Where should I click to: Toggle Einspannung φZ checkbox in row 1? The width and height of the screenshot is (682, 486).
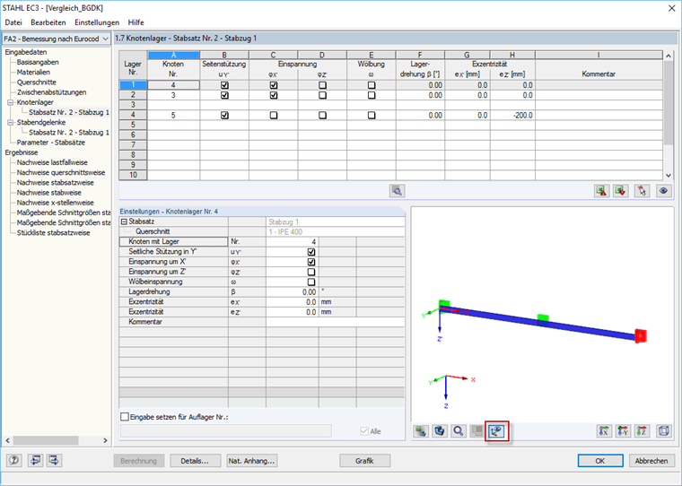click(322, 85)
